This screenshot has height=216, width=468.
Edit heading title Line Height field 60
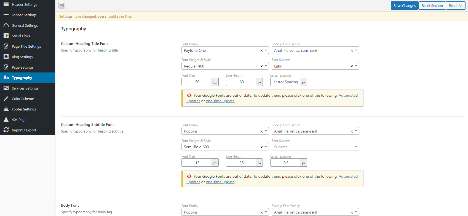pyautogui.click(x=241, y=82)
